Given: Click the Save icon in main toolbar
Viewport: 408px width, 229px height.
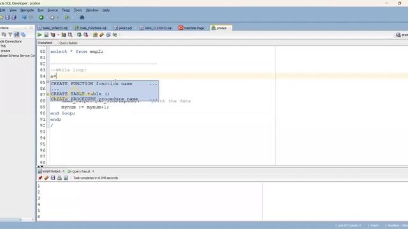Looking at the screenshot, I should [8, 17].
